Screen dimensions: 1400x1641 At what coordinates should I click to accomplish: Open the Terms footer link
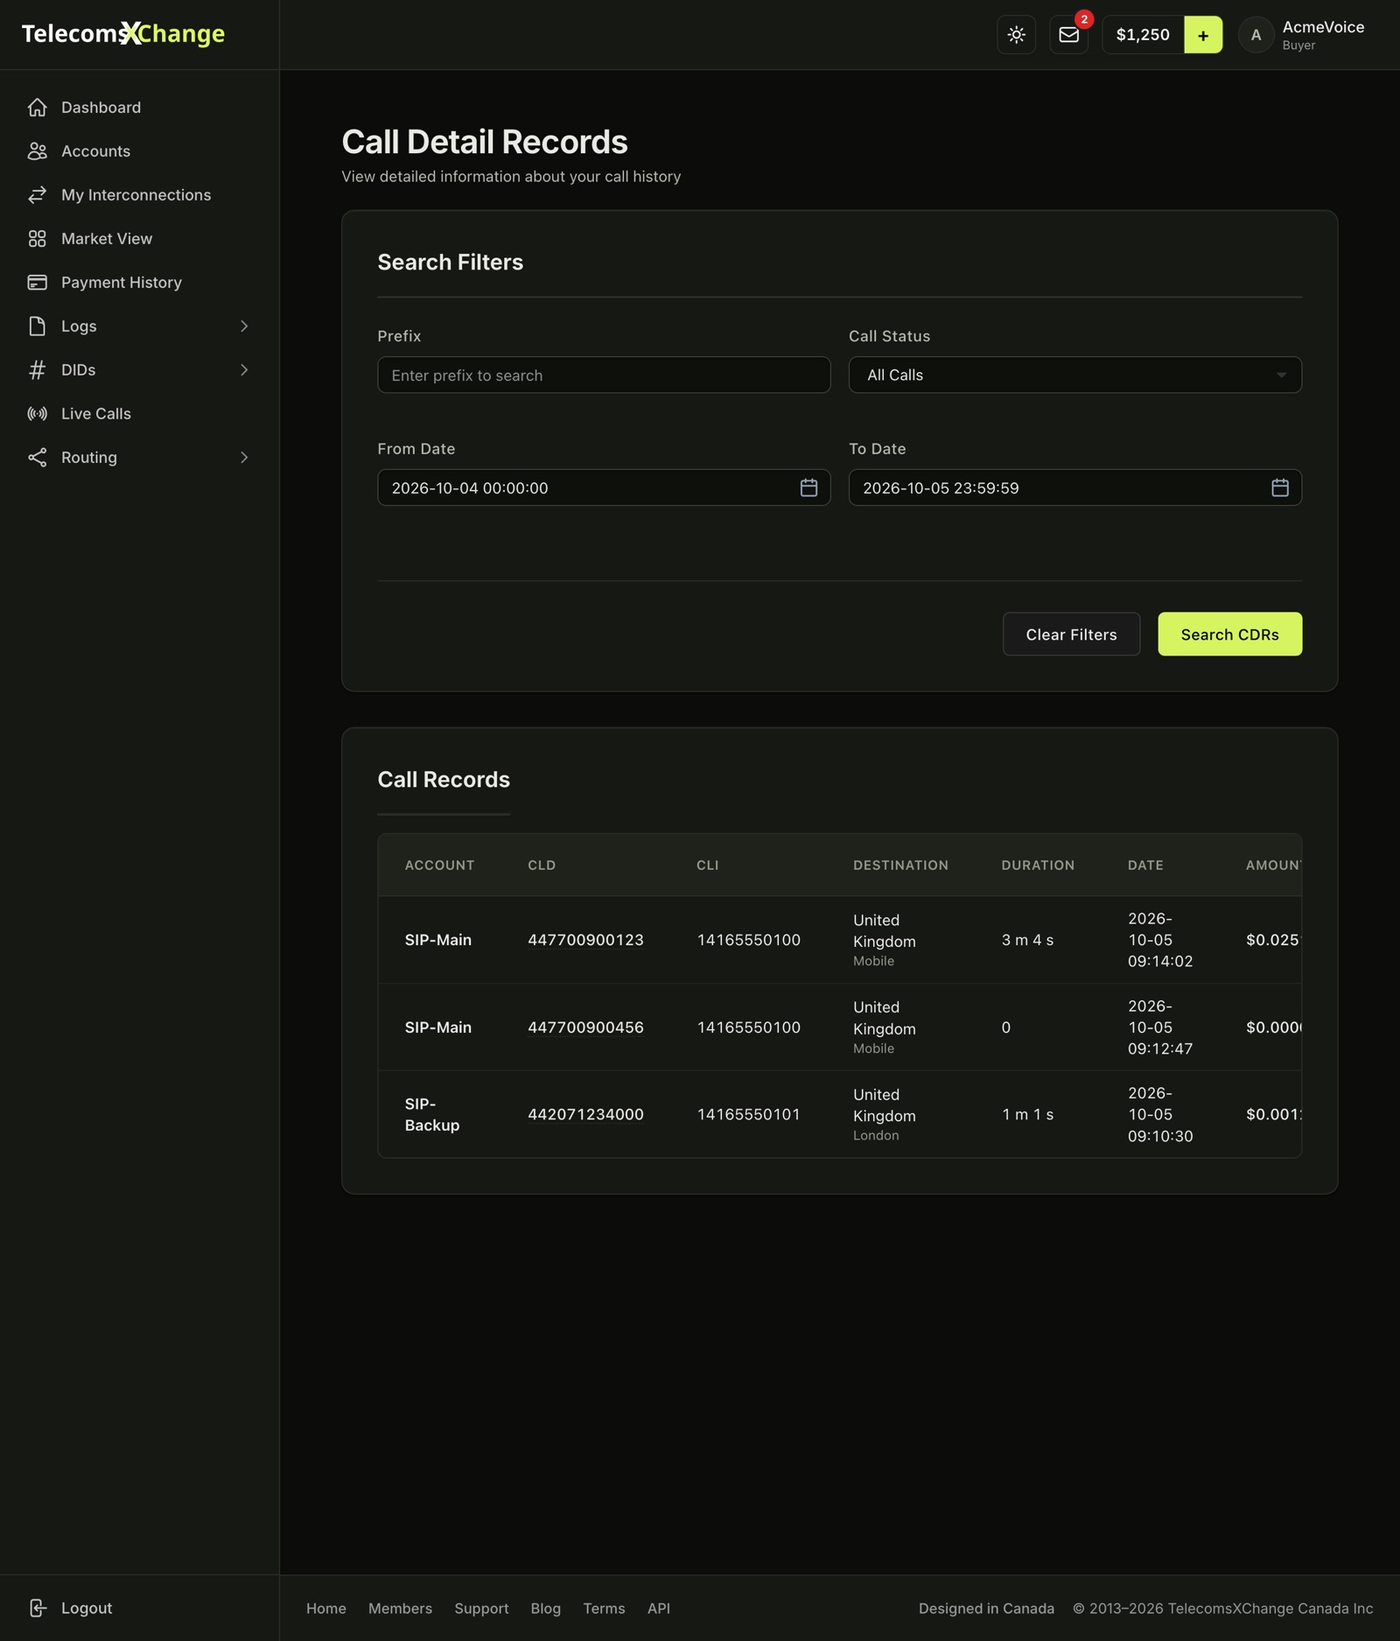604,1609
